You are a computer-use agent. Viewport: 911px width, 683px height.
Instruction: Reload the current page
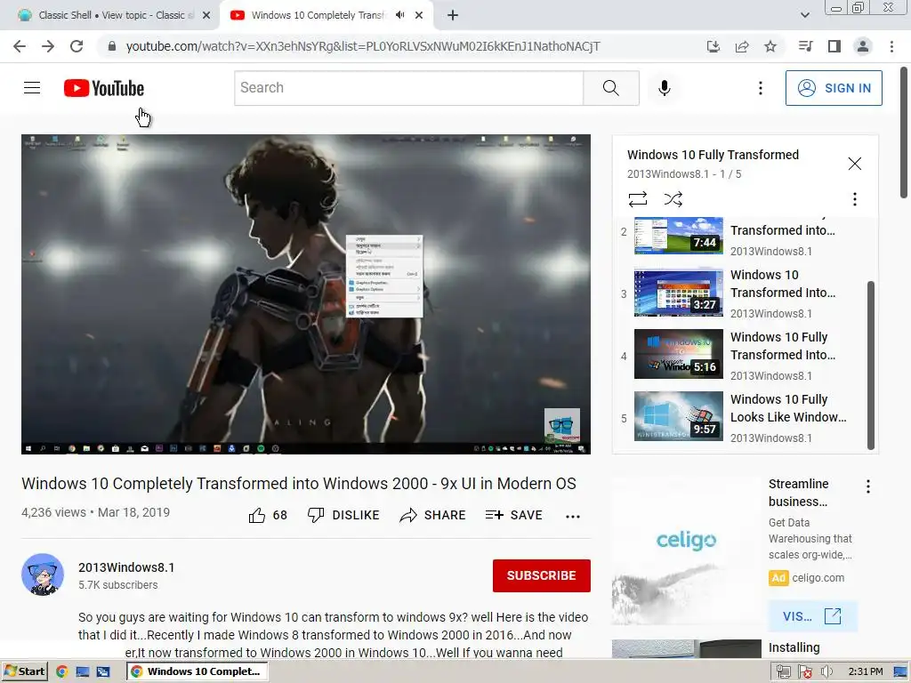77,46
